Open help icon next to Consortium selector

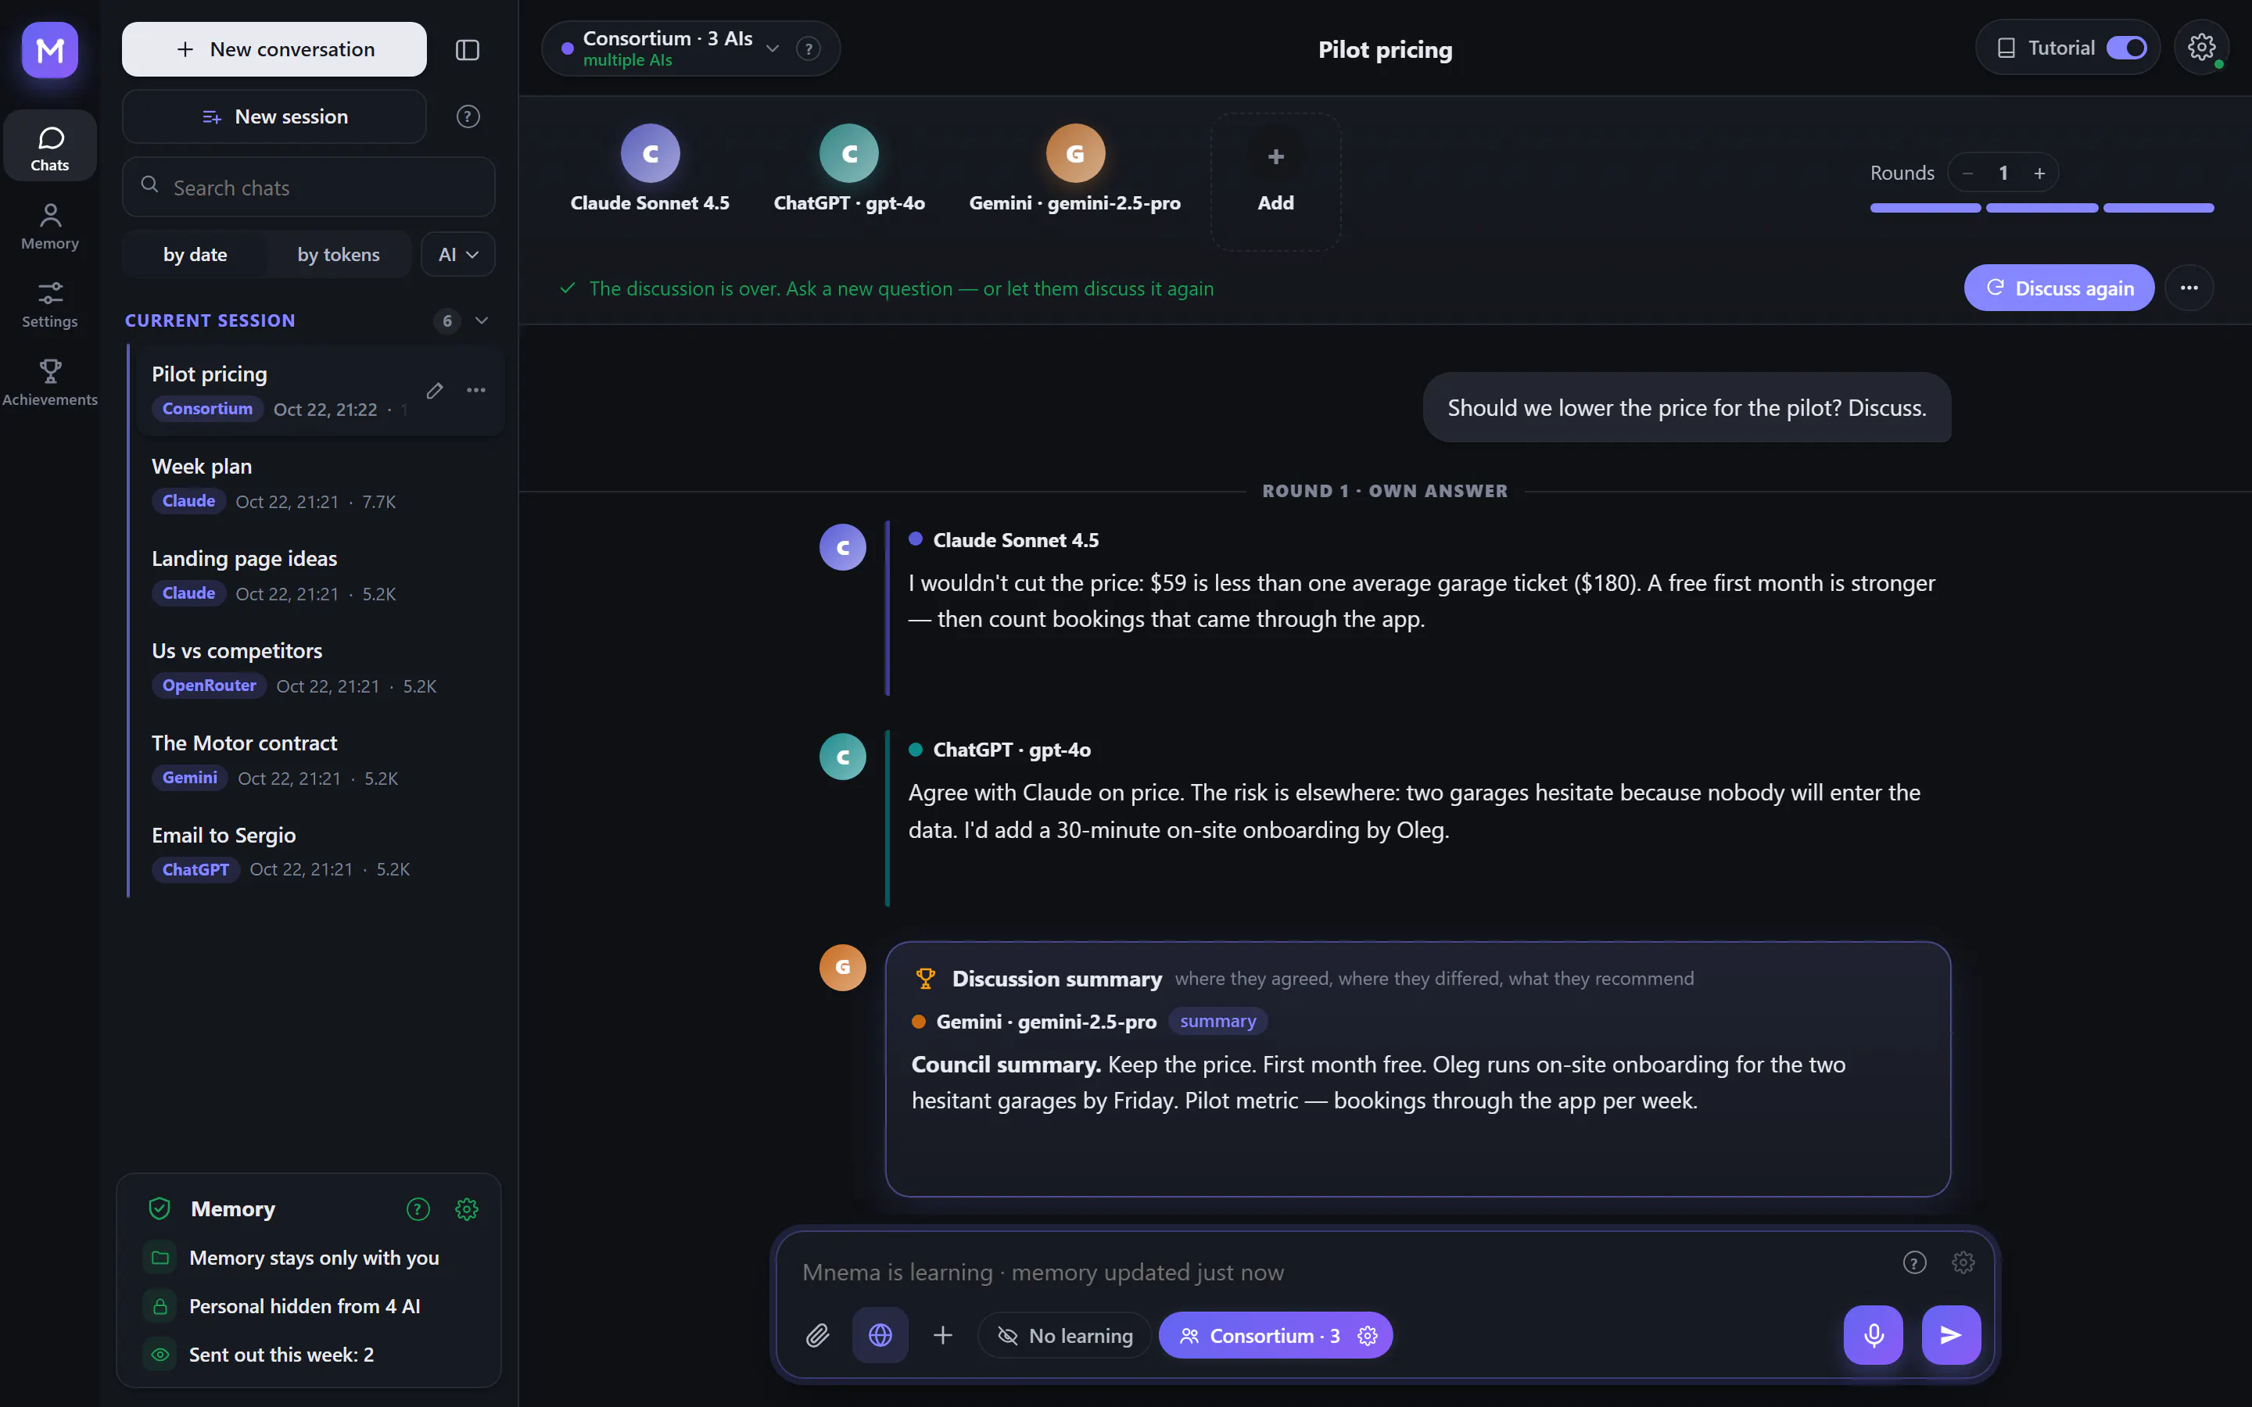tap(808, 48)
